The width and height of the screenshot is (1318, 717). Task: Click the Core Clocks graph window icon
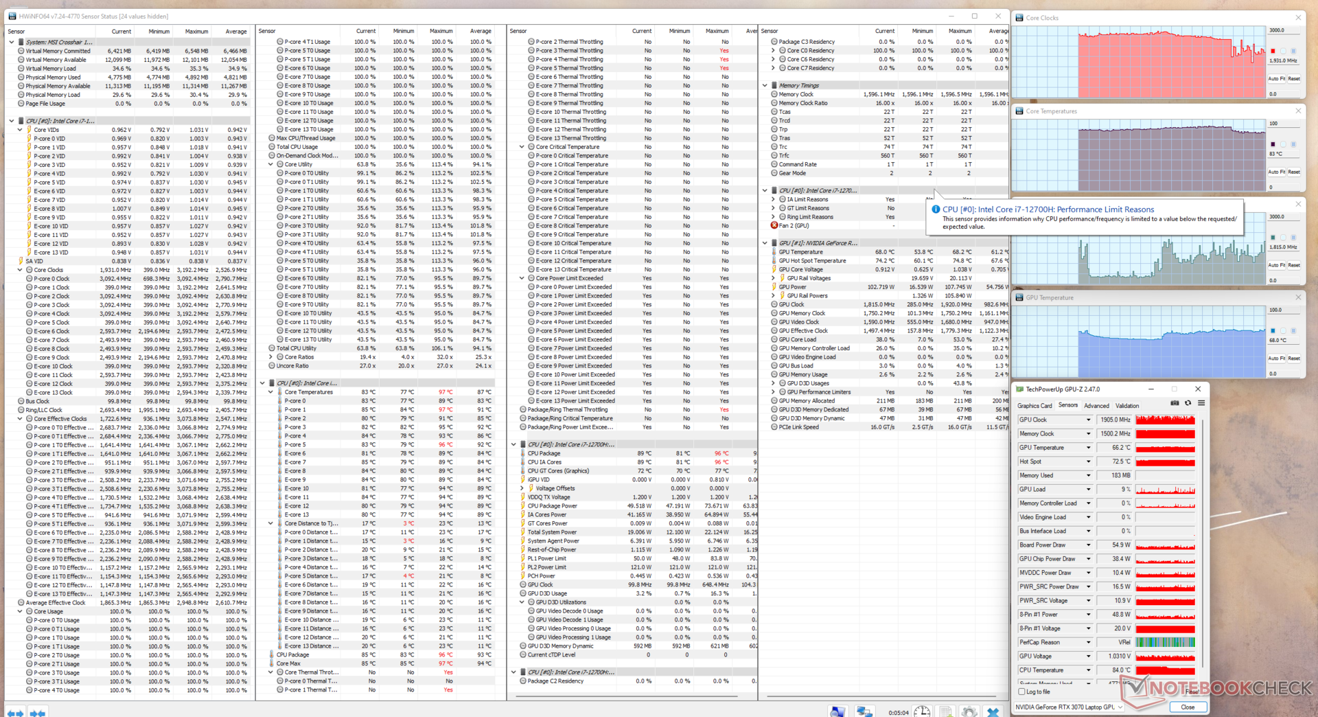point(1019,18)
